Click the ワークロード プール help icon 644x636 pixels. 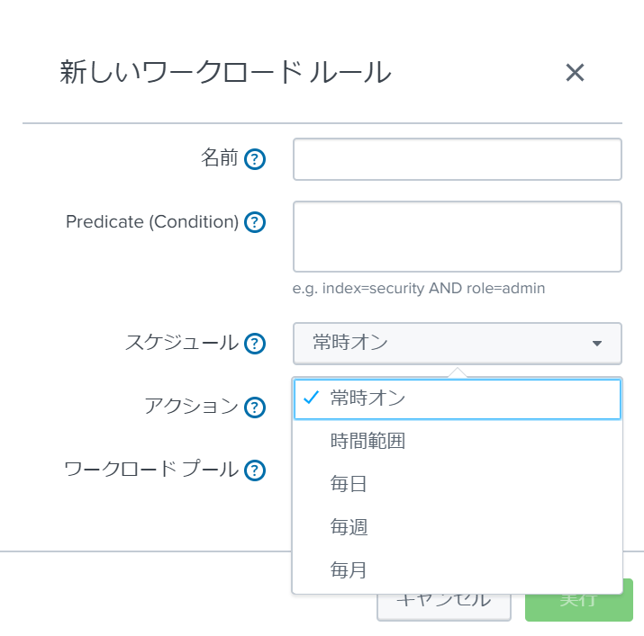click(x=255, y=470)
